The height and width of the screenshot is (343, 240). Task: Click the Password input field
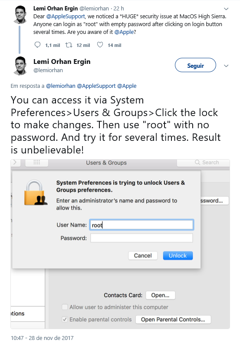(x=141, y=238)
